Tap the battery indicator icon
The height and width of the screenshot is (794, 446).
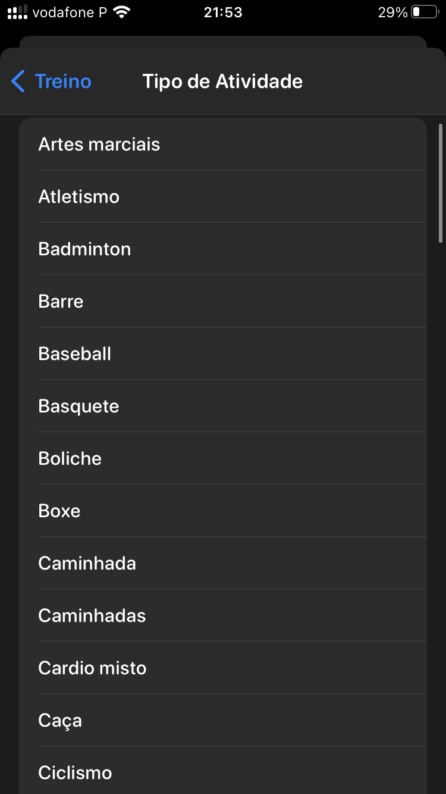tap(424, 12)
